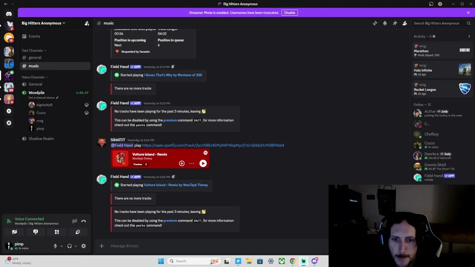This screenshot has height=267, width=475.
Task: Collapse the Voice Channels category
Action: pyautogui.click(x=35, y=77)
